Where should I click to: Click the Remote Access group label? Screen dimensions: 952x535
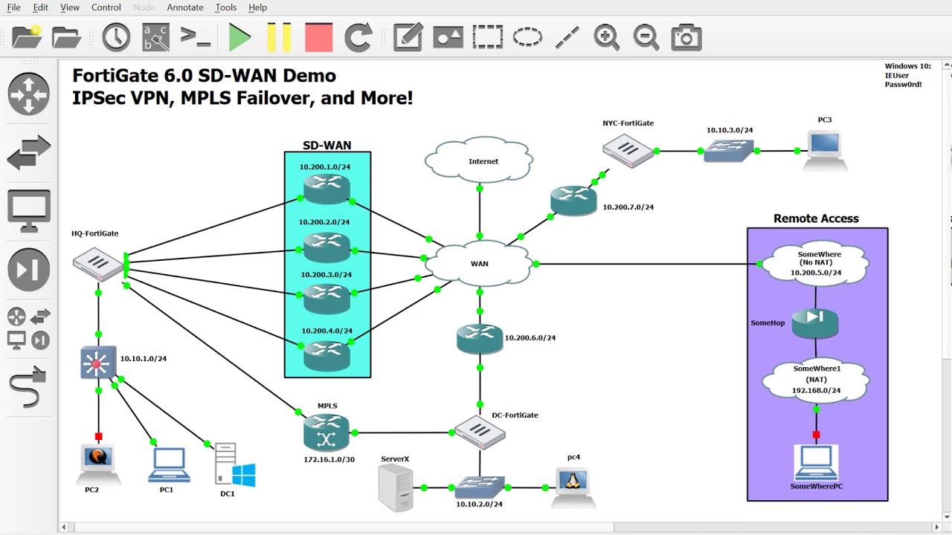(816, 218)
